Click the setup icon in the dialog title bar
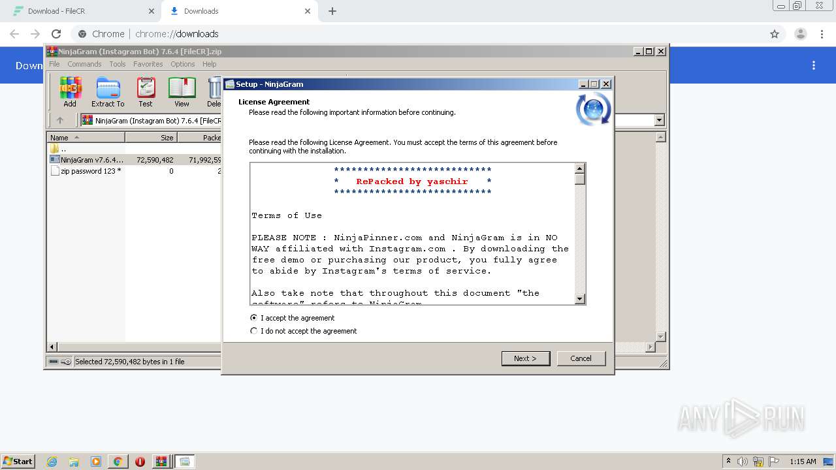This screenshot has height=470, width=836. pyautogui.click(x=230, y=84)
